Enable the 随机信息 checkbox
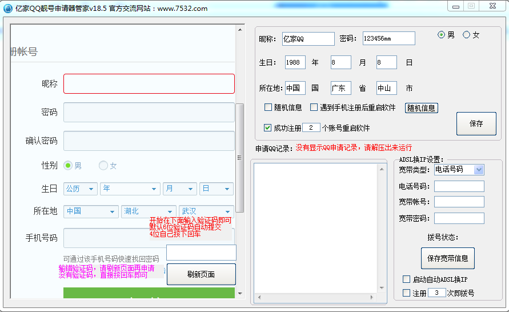 tap(268, 107)
